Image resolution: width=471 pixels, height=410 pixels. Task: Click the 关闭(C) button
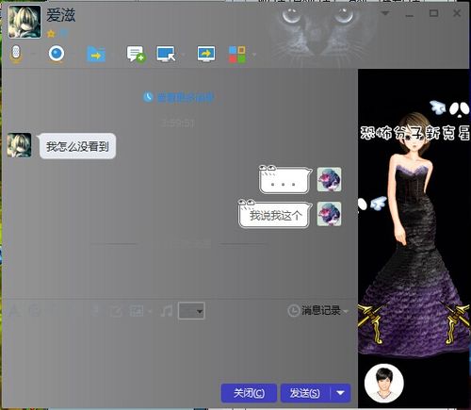click(x=249, y=393)
